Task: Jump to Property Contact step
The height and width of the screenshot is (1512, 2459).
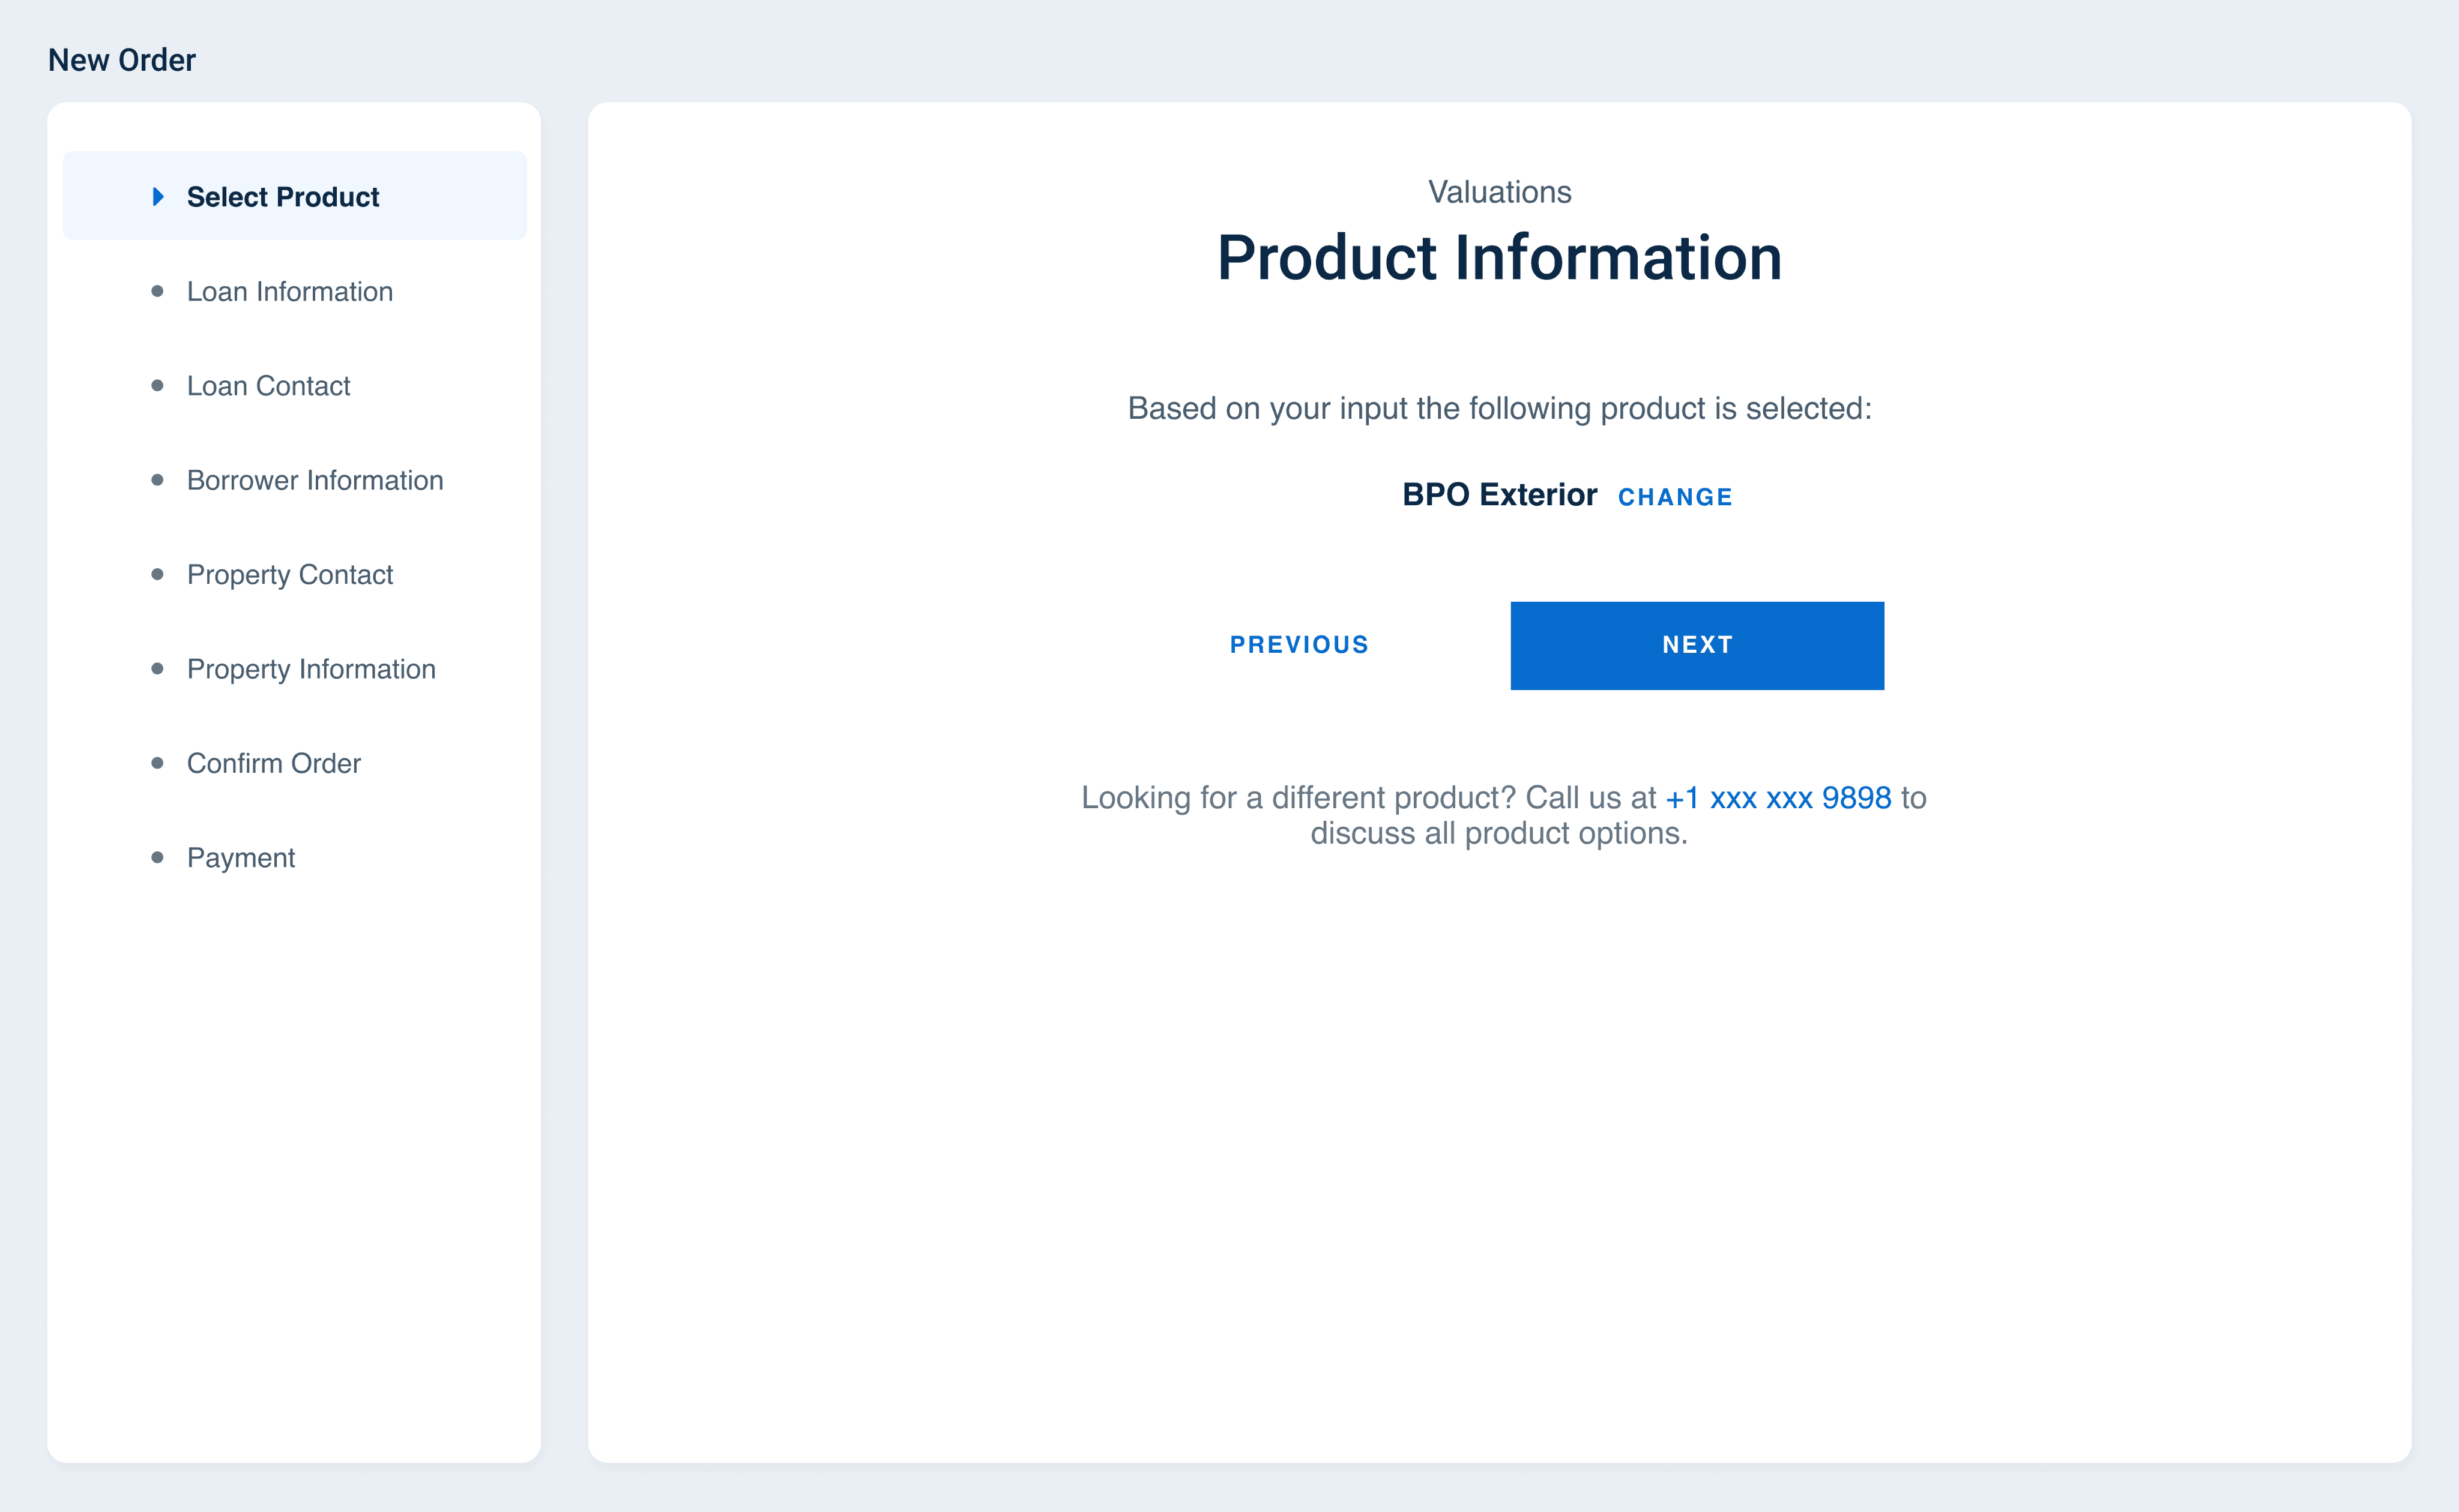Action: [289, 575]
